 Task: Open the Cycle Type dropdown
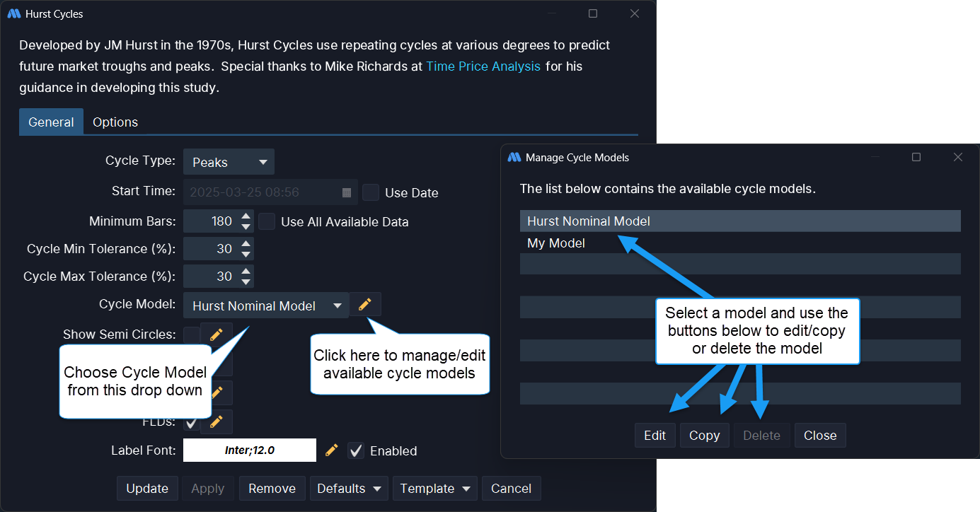(x=229, y=162)
